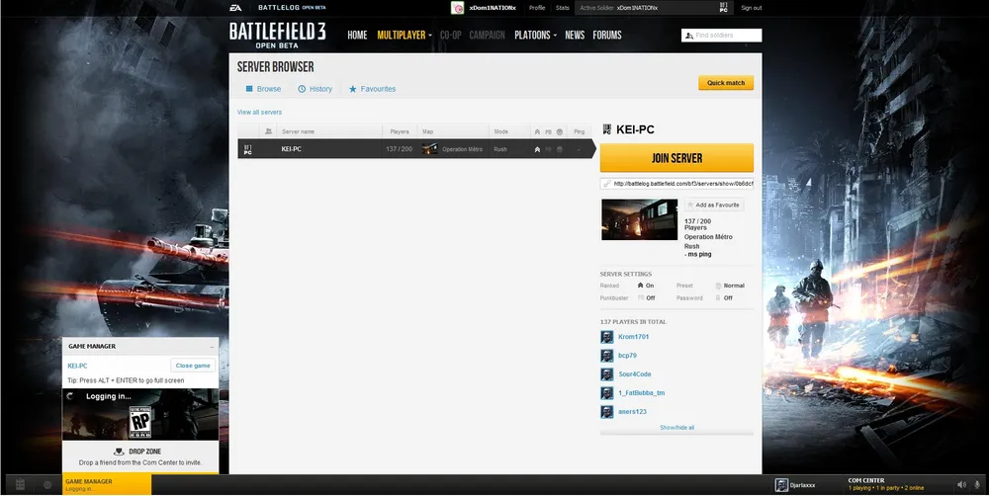The width and height of the screenshot is (989, 496).
Task: Minimize the Game Manager panel
Action: pos(212,347)
